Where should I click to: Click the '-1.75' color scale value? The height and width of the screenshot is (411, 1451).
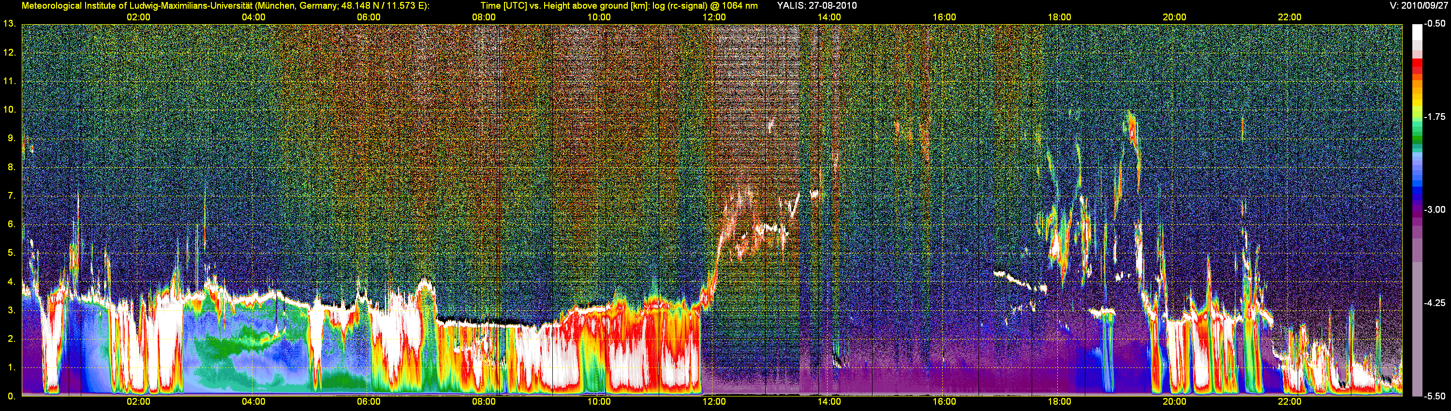point(1435,117)
